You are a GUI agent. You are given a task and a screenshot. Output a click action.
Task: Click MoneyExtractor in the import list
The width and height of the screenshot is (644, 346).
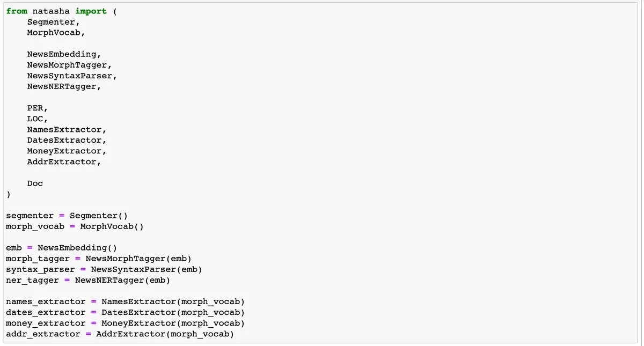pyautogui.click(x=67, y=151)
